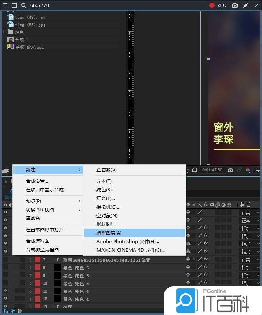
Task: Create a new 灯光(L)... layer
Action: pyautogui.click(x=106, y=198)
